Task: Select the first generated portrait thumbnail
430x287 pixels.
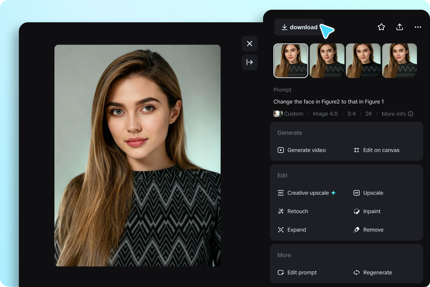Action: point(291,61)
